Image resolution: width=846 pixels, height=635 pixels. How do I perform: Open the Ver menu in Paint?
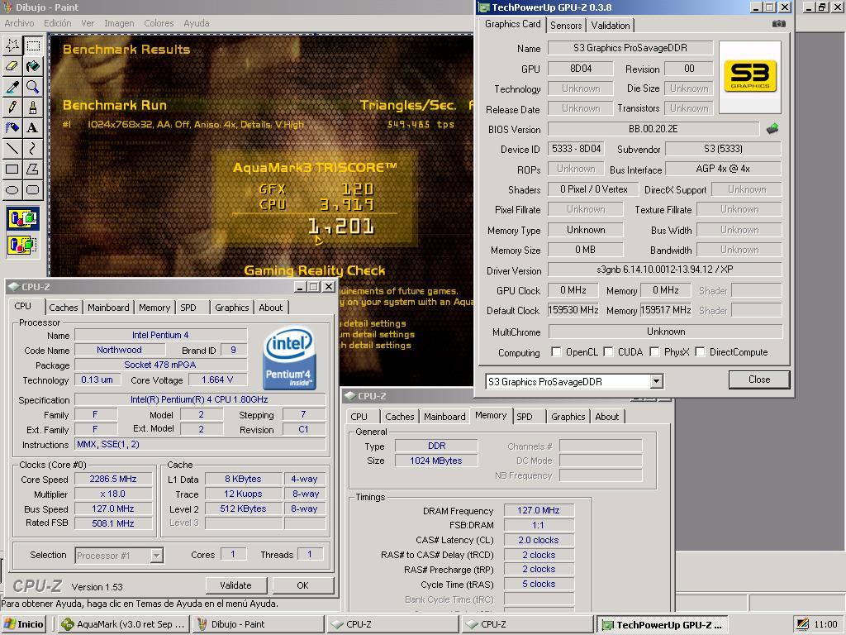pyautogui.click(x=88, y=23)
